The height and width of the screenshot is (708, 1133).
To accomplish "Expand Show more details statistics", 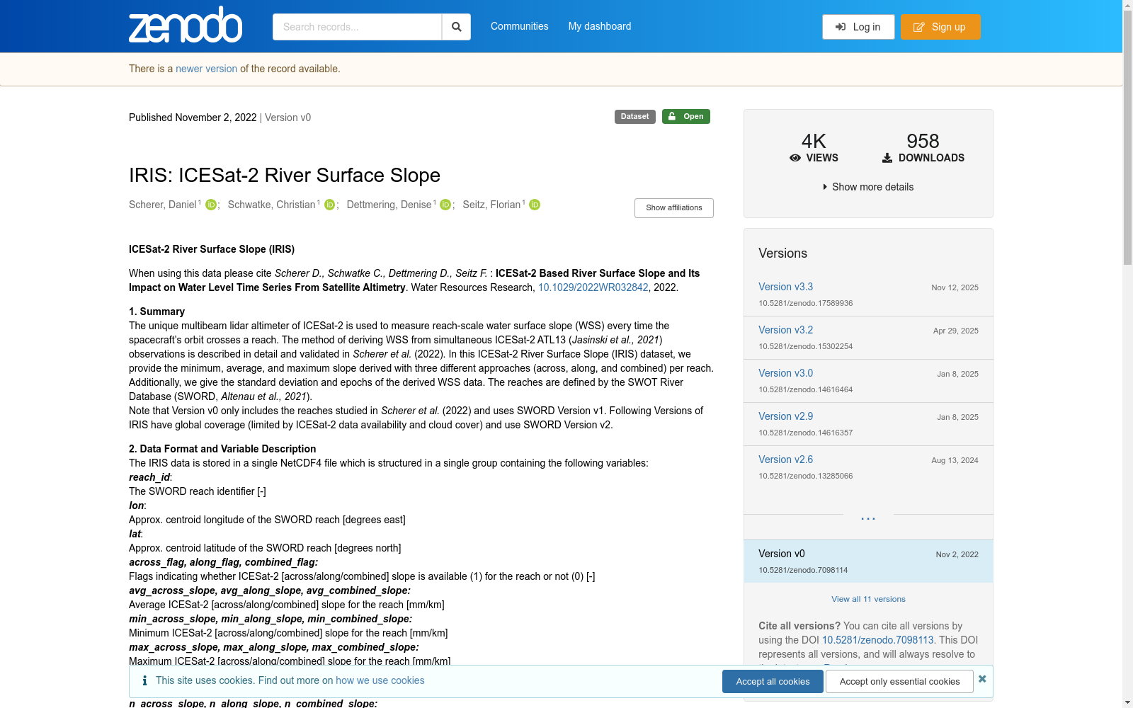I will (868, 187).
